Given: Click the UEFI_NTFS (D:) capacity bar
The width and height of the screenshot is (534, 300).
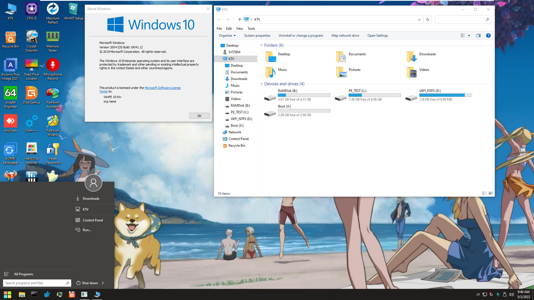Looking at the screenshot, I should click(445, 95).
